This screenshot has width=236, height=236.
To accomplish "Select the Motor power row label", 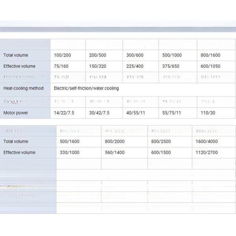I will (x=16, y=113).
